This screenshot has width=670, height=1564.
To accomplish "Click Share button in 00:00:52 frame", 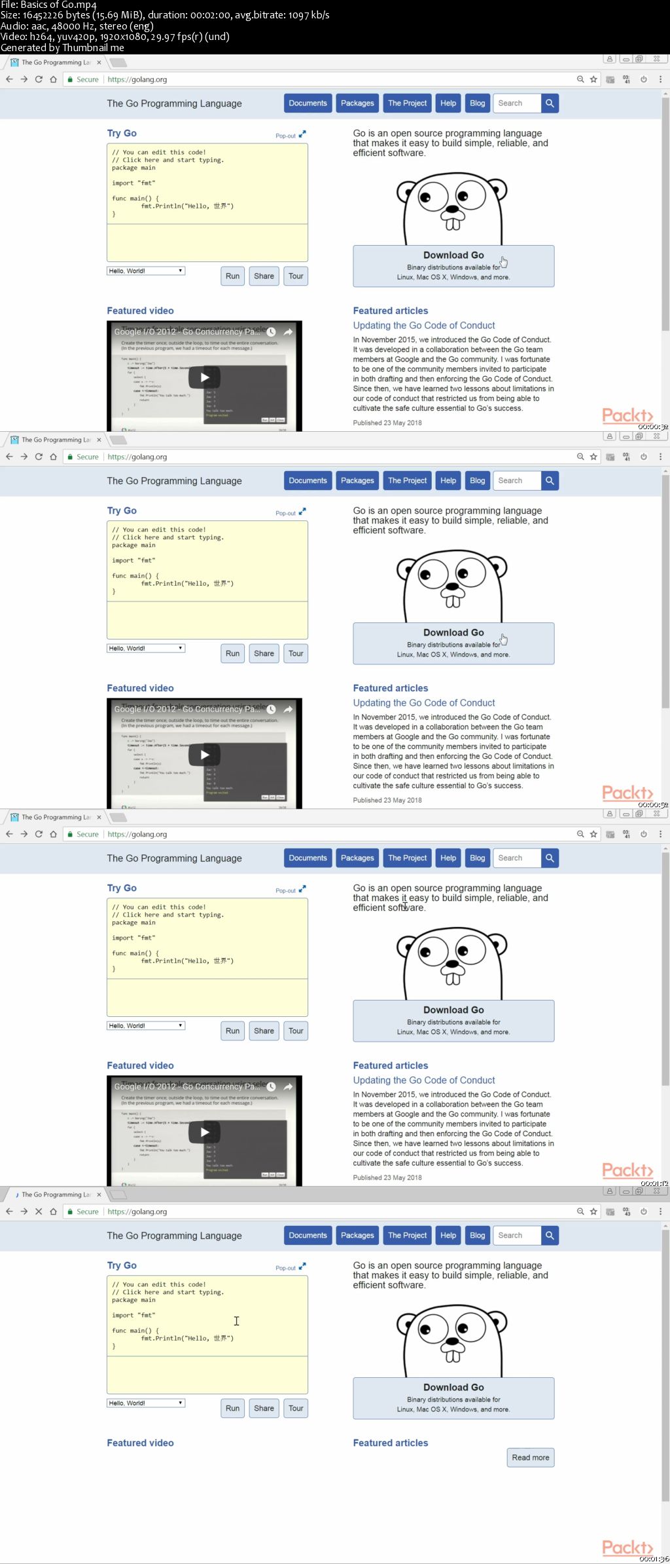I will [264, 653].
